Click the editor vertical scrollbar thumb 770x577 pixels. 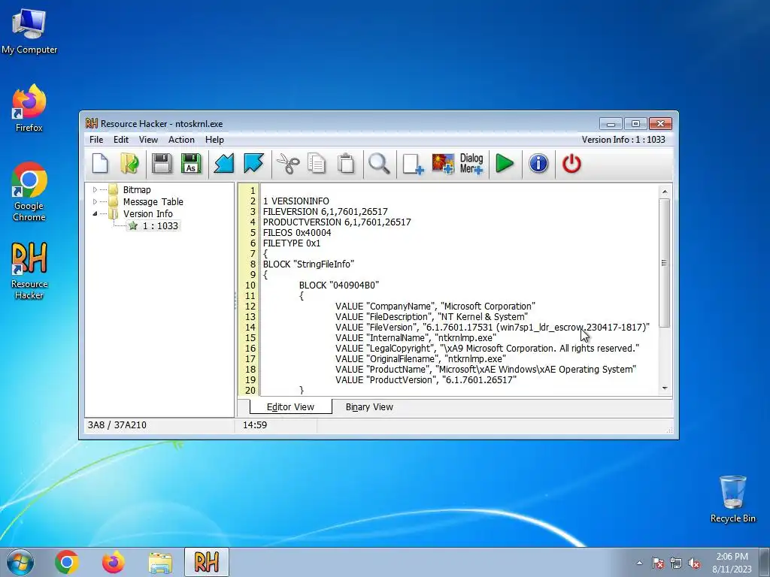point(665,263)
